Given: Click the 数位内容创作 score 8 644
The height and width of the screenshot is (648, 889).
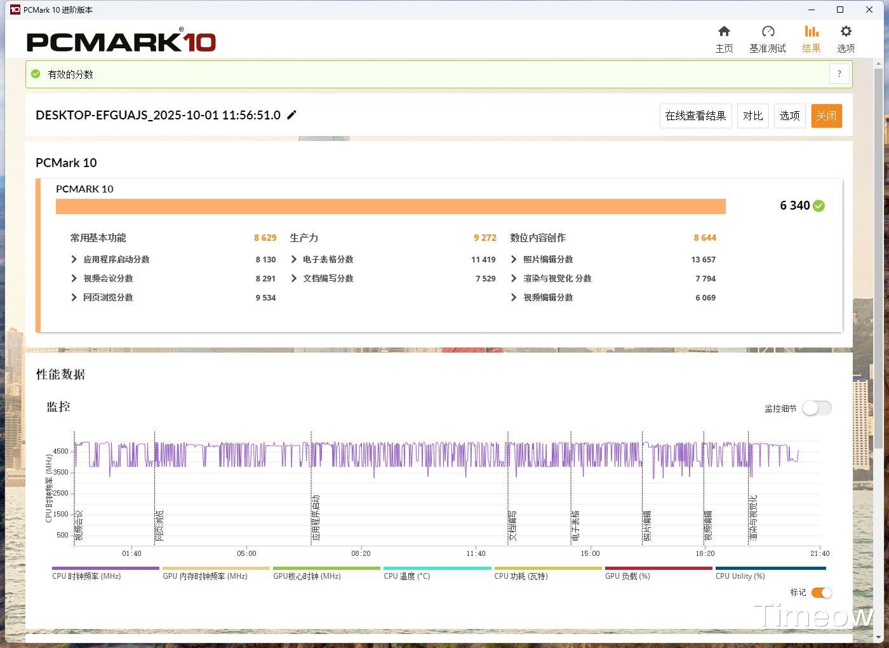Looking at the screenshot, I should coord(705,238).
